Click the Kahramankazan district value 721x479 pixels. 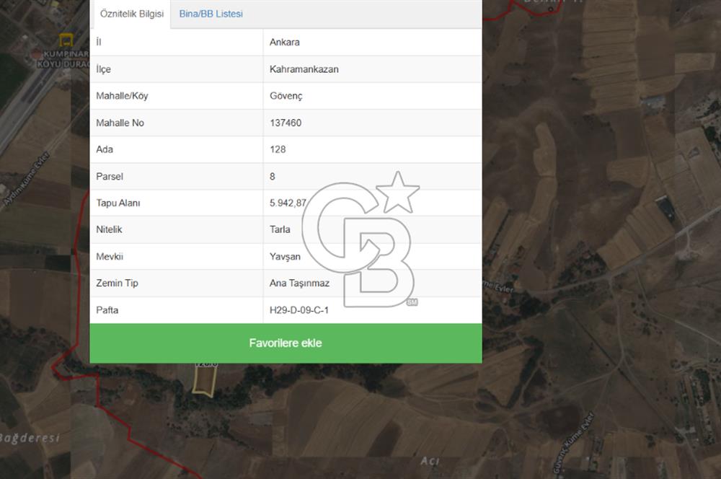[304, 69]
